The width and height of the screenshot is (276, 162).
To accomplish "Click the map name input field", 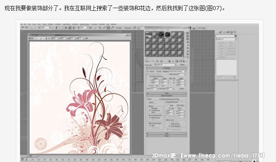I will click(x=166, y=64).
